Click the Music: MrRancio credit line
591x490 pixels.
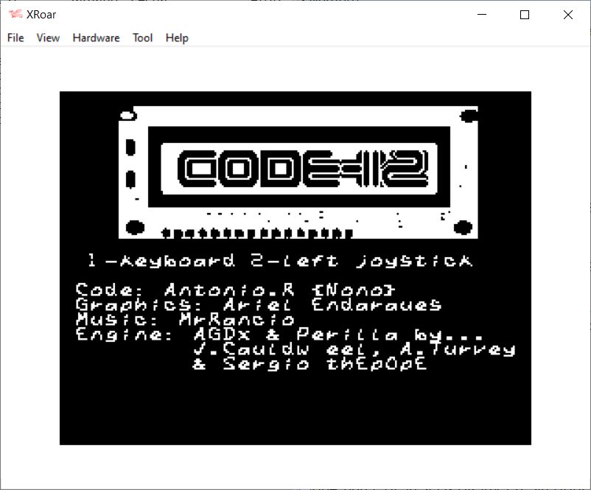click(185, 319)
